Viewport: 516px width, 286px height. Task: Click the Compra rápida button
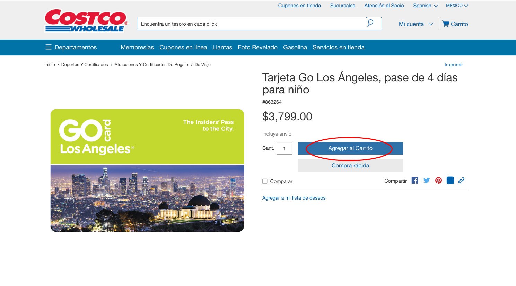[350, 165]
